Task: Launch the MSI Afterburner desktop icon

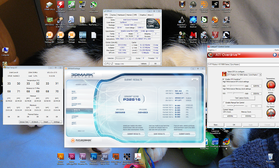Action: click(x=93, y=7)
